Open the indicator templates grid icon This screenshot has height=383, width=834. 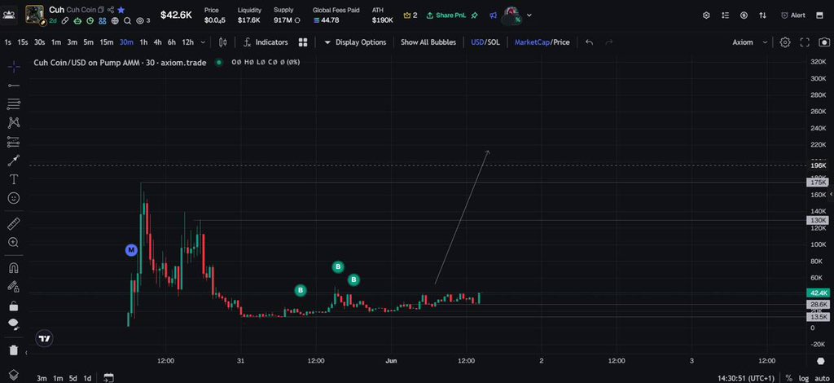pos(303,42)
